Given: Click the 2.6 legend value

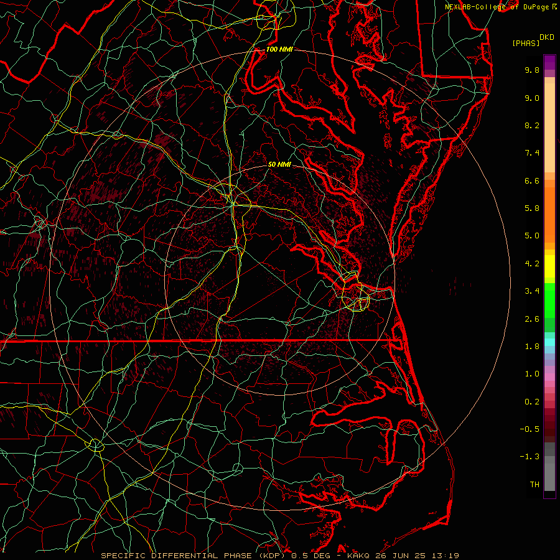Looking at the screenshot, I should (x=532, y=319).
